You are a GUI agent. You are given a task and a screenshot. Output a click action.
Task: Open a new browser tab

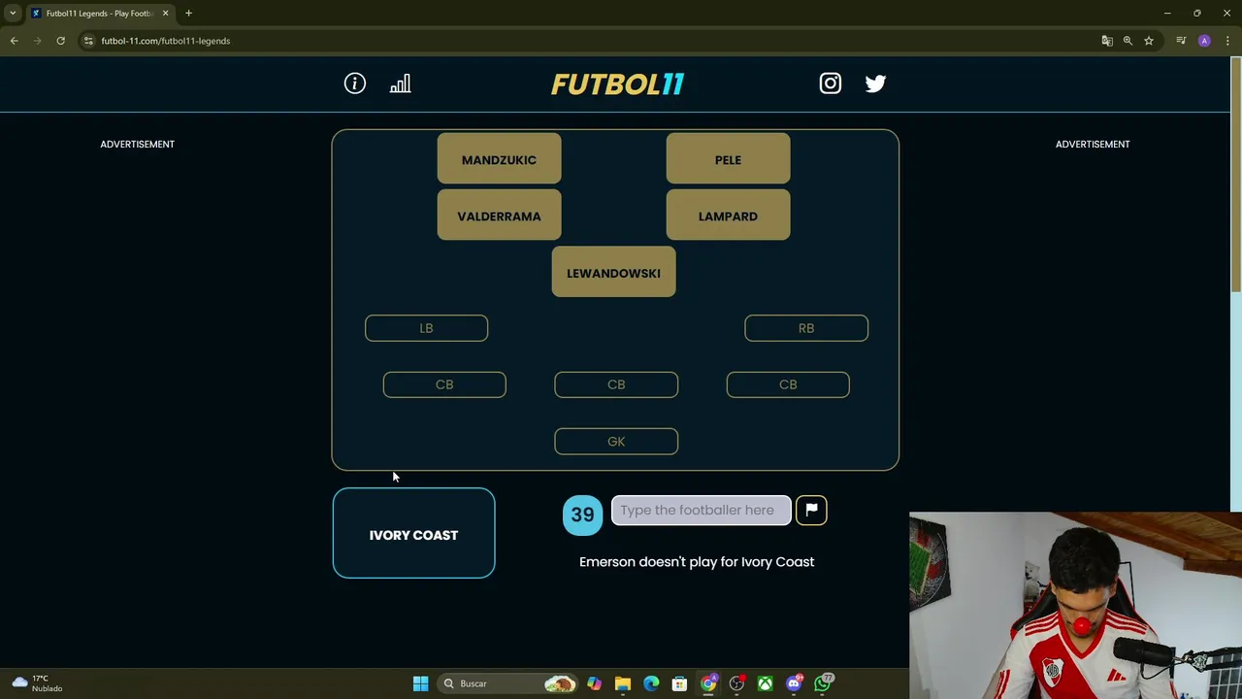click(188, 14)
